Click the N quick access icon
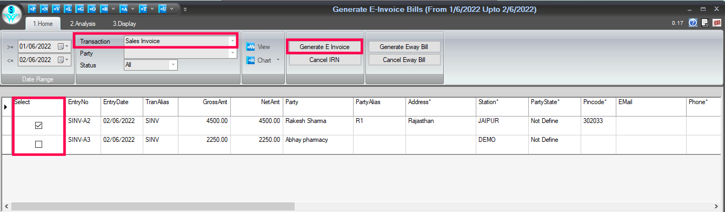The image size is (725, 212). click(44, 9)
